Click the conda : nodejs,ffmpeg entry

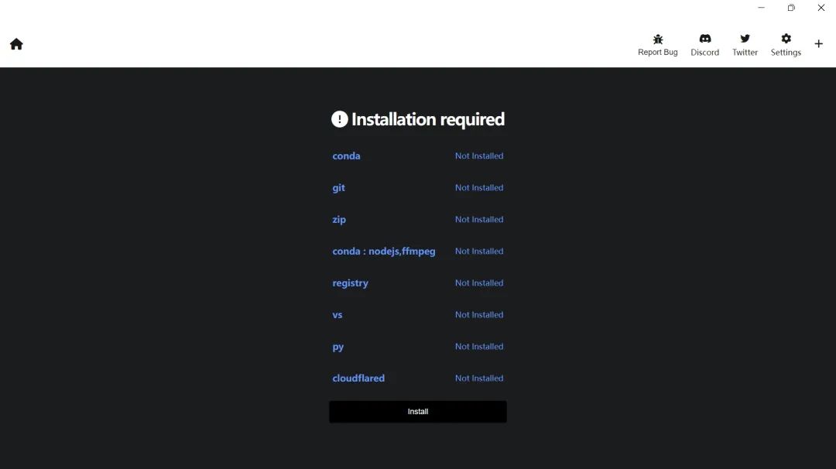point(384,252)
